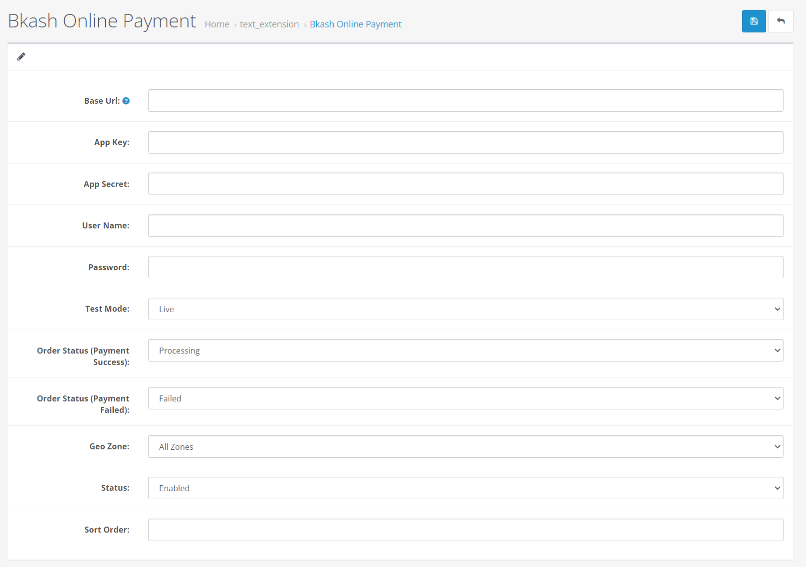
Task: Open the Home breadcrumb link
Action: click(217, 24)
